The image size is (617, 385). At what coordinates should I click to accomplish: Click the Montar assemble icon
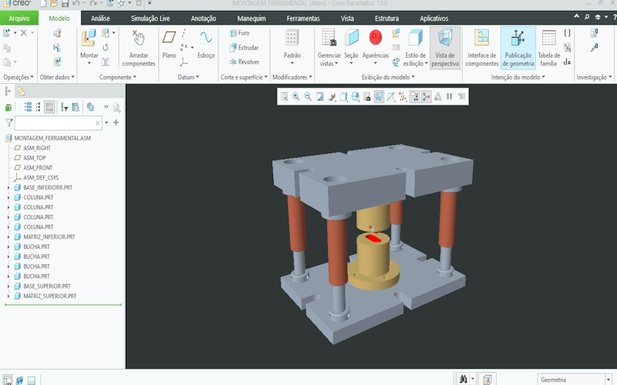pos(89,38)
